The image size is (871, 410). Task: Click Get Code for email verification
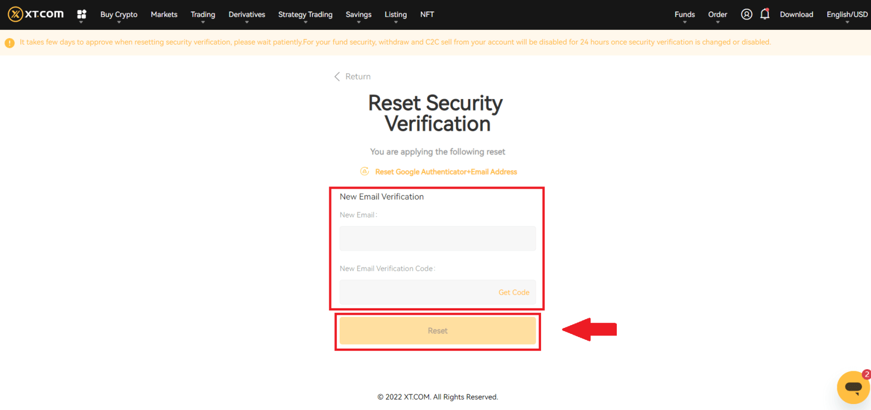(513, 293)
